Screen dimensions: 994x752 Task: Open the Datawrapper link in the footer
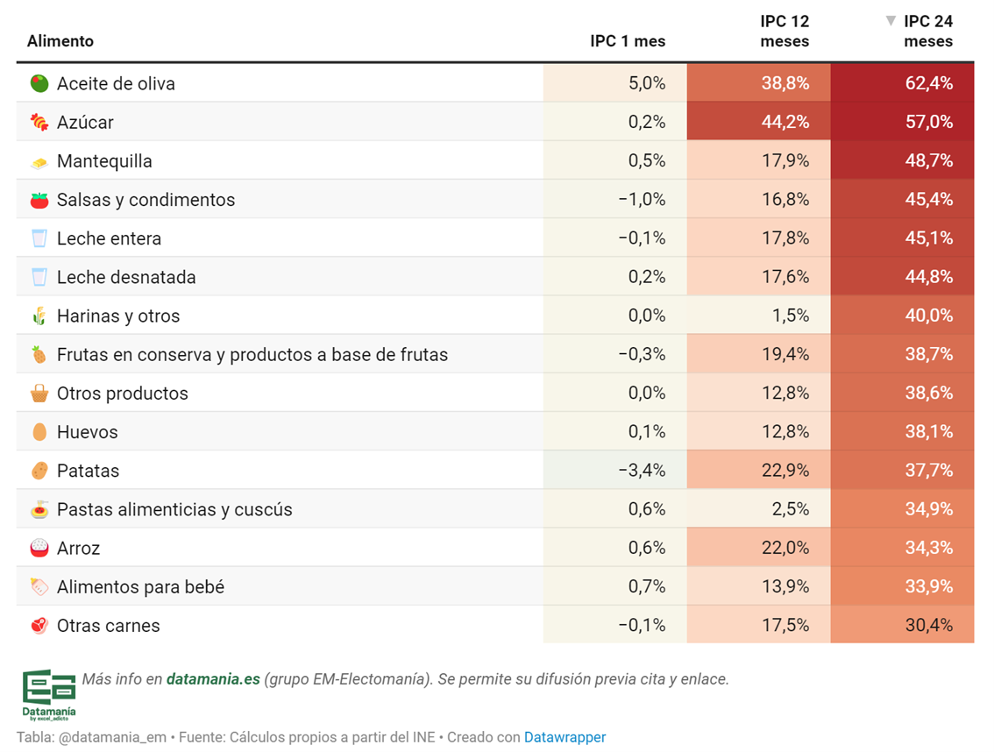(564, 737)
